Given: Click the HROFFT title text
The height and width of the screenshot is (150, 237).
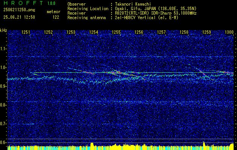Looking at the screenshot, I should (x=23, y=3).
